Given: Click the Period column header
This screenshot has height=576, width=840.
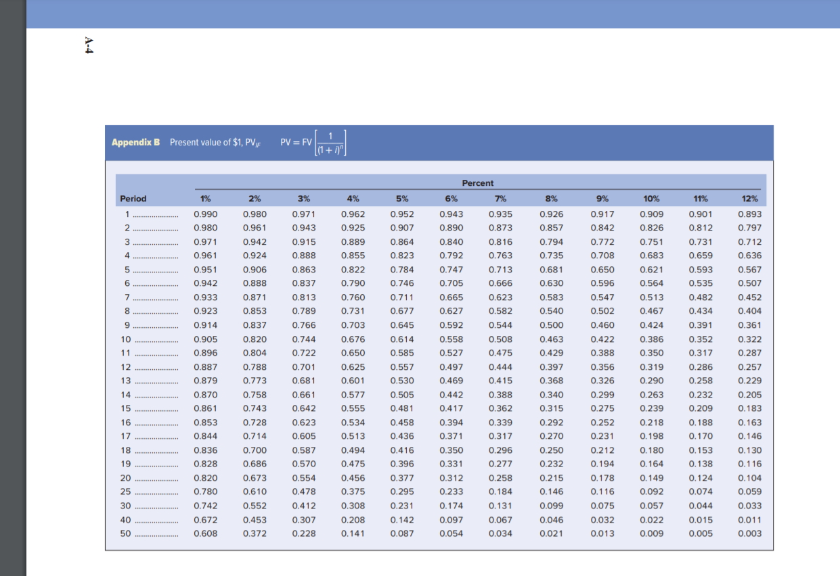Looking at the screenshot, I should tap(133, 199).
